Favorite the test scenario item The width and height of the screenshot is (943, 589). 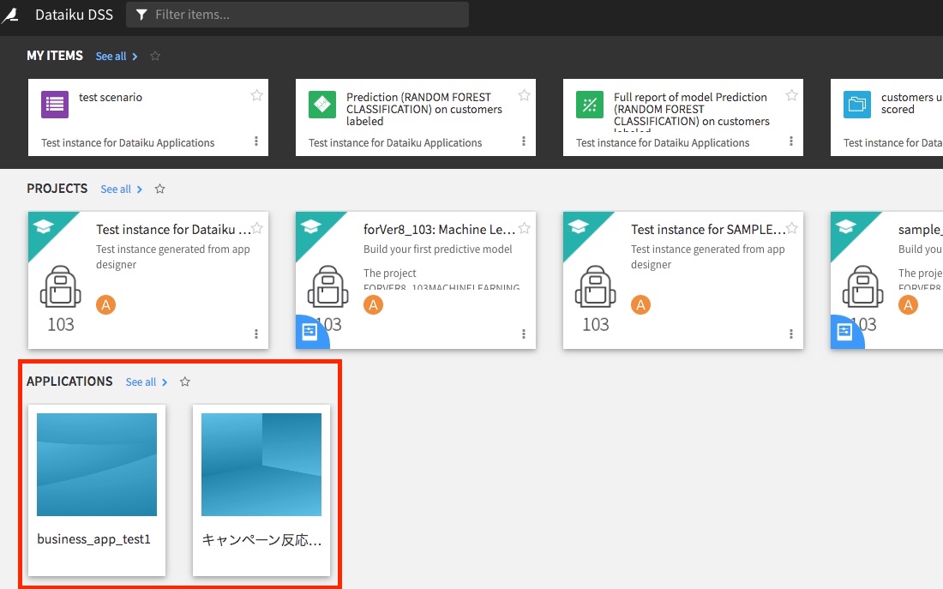click(x=257, y=95)
